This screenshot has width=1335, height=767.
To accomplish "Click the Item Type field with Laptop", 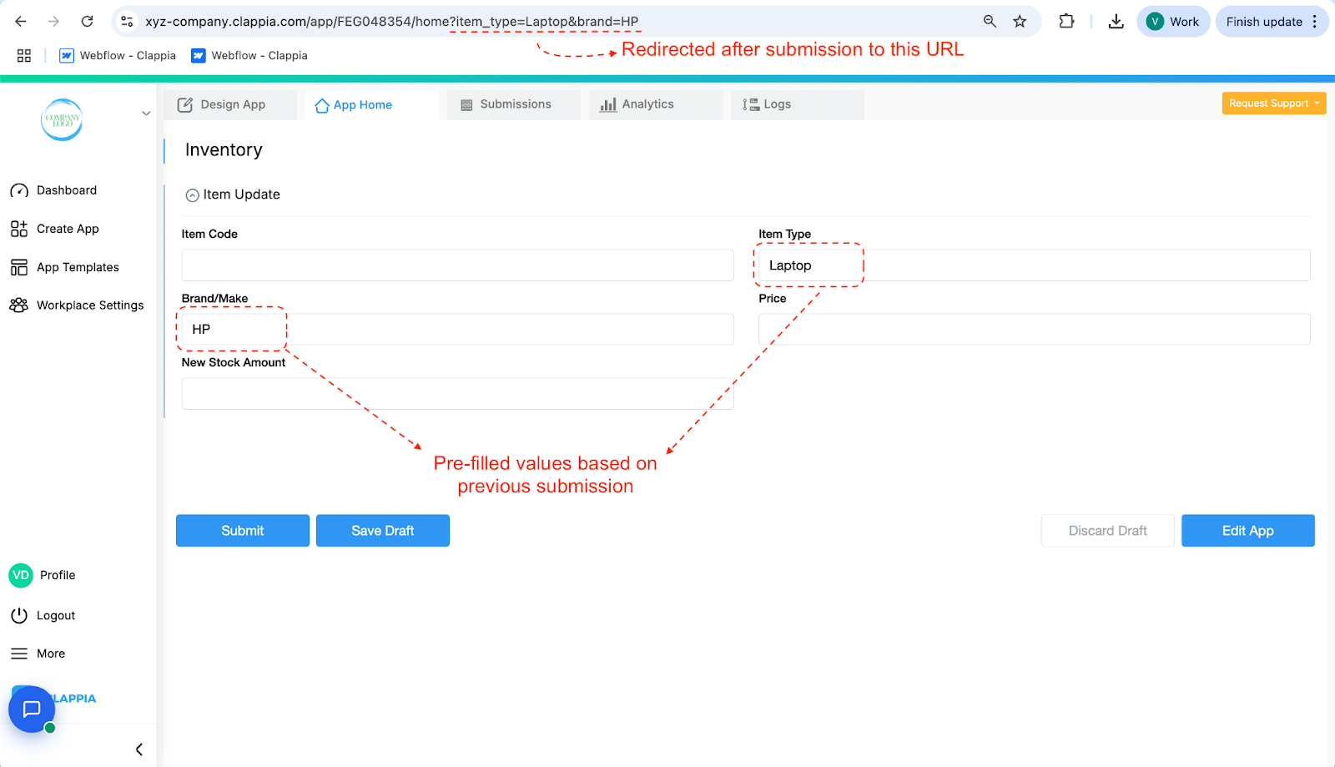I will click(x=1035, y=265).
